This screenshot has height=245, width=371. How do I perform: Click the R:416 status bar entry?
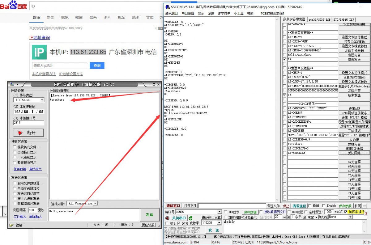[x=221, y=242]
